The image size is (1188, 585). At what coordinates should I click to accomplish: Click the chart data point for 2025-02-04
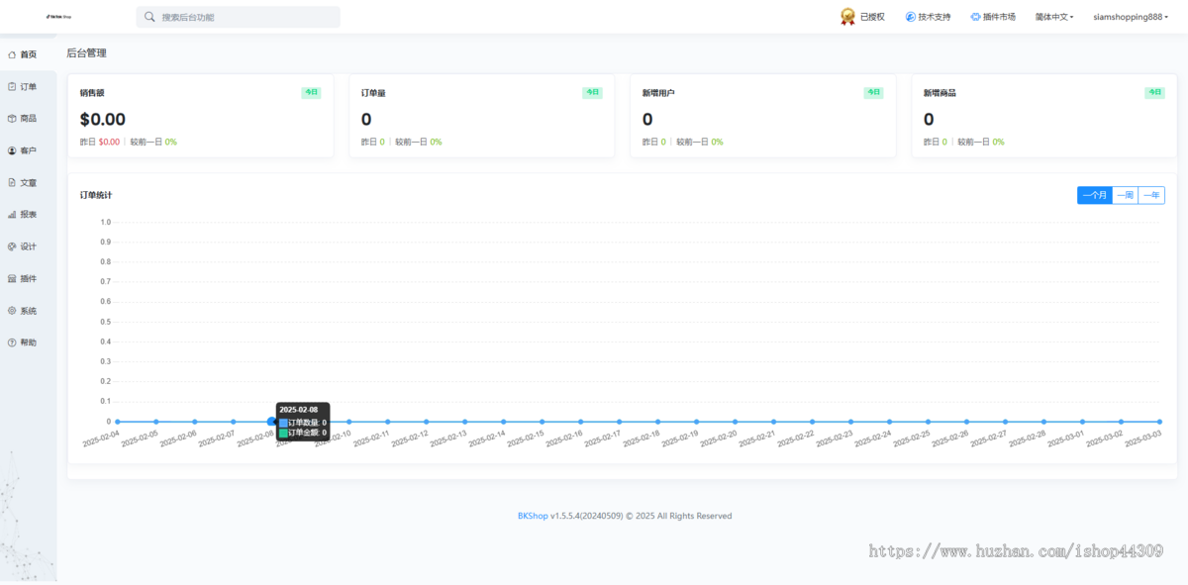pyautogui.click(x=117, y=422)
